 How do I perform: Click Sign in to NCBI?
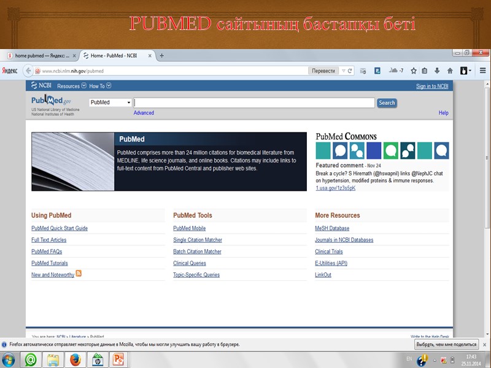432,86
